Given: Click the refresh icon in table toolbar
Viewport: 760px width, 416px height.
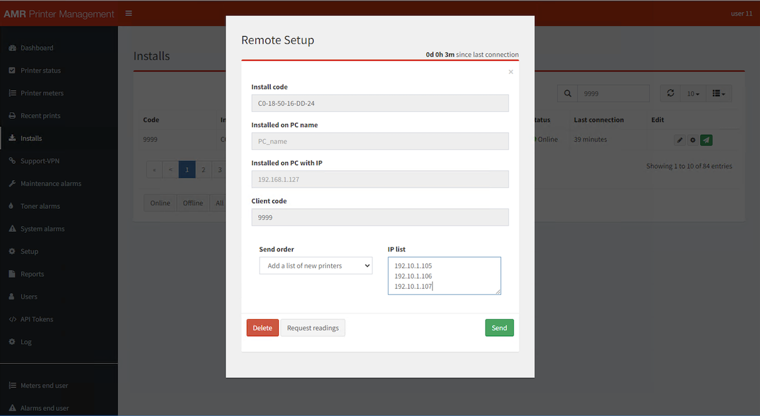Looking at the screenshot, I should (671, 94).
